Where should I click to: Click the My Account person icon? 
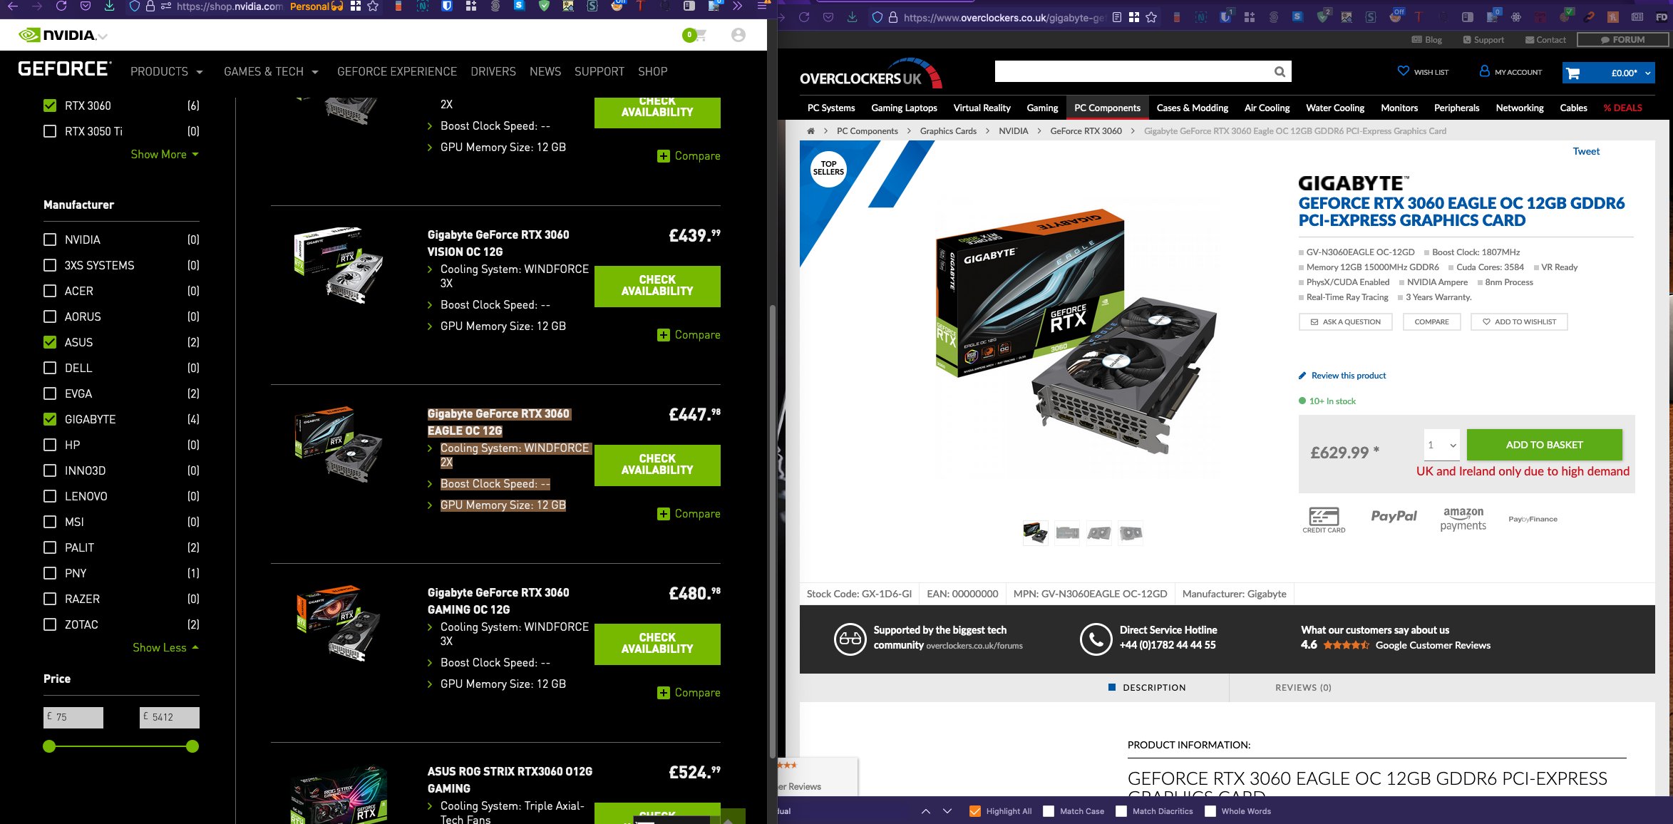pyautogui.click(x=1484, y=71)
